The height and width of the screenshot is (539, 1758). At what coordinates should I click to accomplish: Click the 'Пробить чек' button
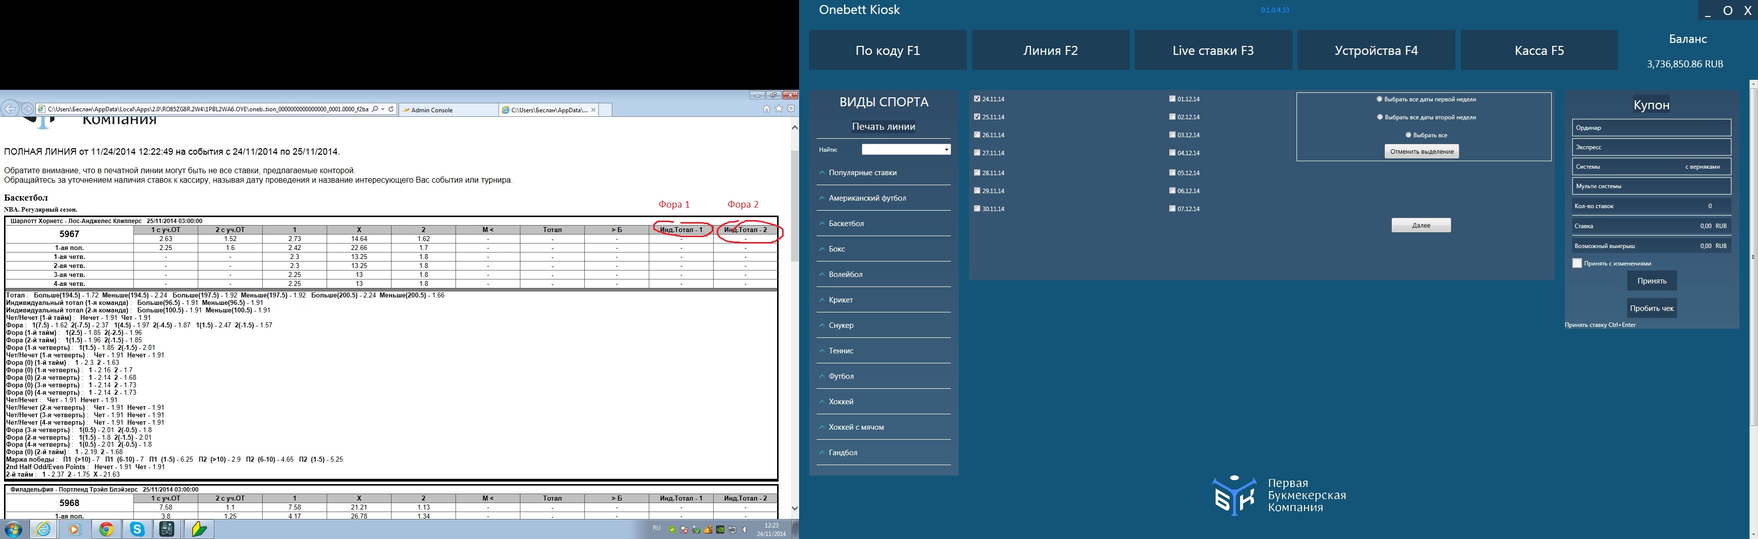point(1652,308)
